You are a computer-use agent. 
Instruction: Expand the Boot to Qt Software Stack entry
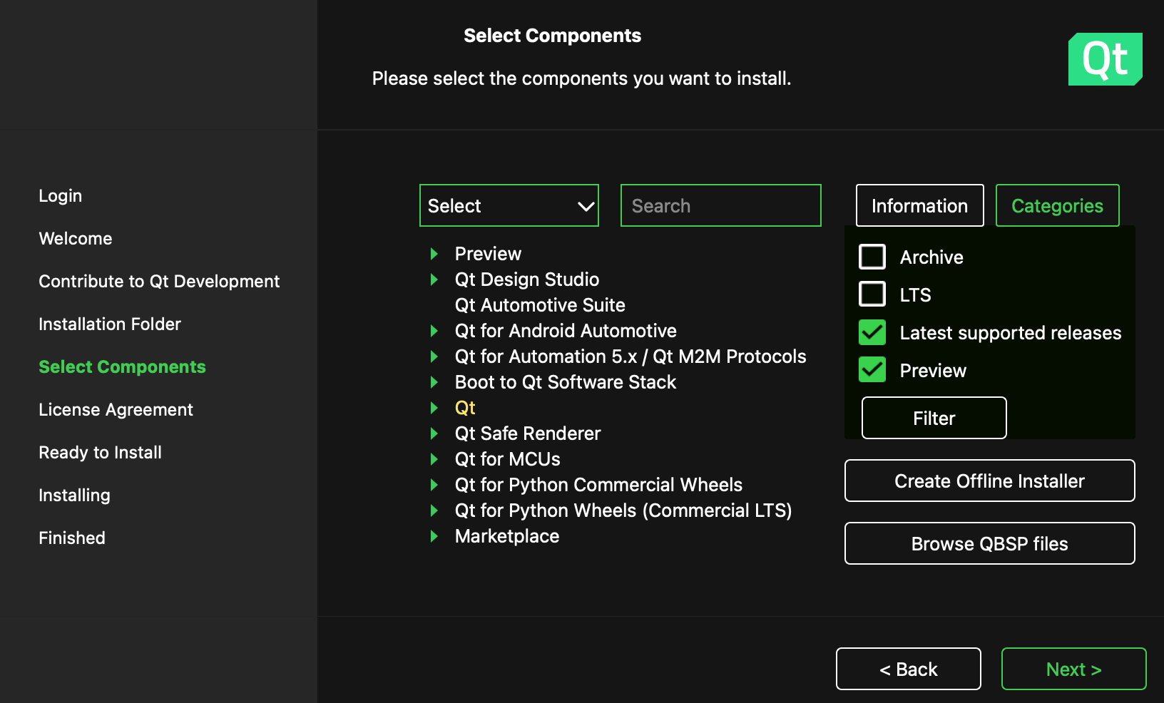point(434,382)
